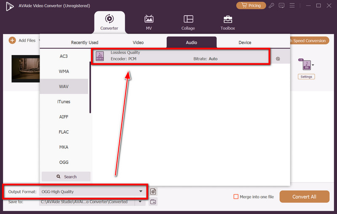Image resolution: width=337 pixels, height=214 pixels.
Task: Click the output profile settings icon
Action: (153, 191)
